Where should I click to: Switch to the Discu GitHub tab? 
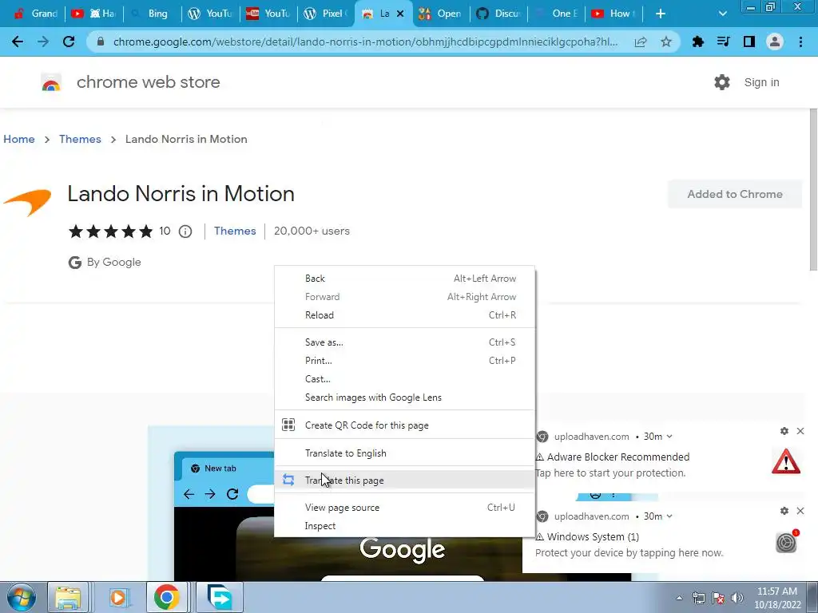tap(500, 14)
